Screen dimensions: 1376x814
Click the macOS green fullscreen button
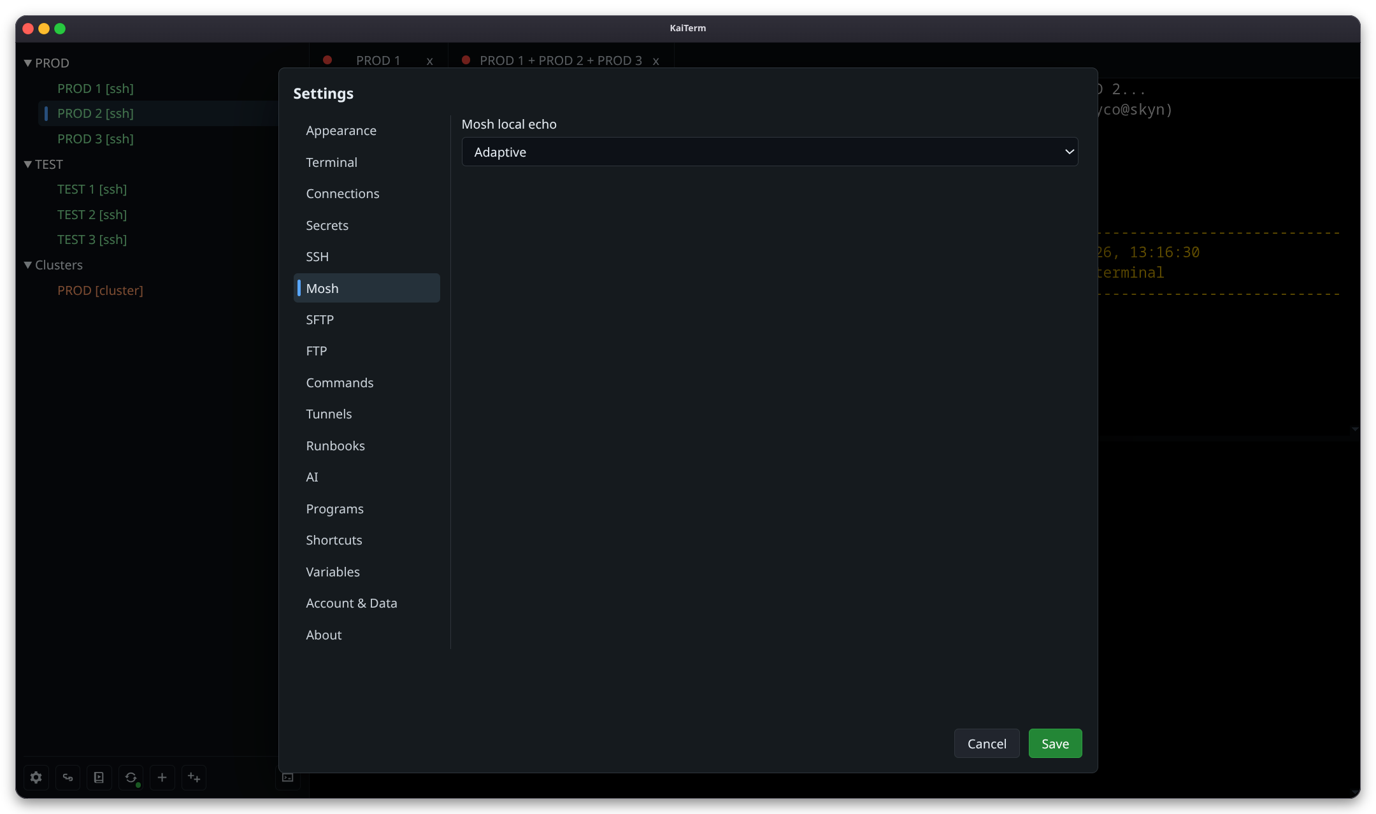tap(60, 29)
